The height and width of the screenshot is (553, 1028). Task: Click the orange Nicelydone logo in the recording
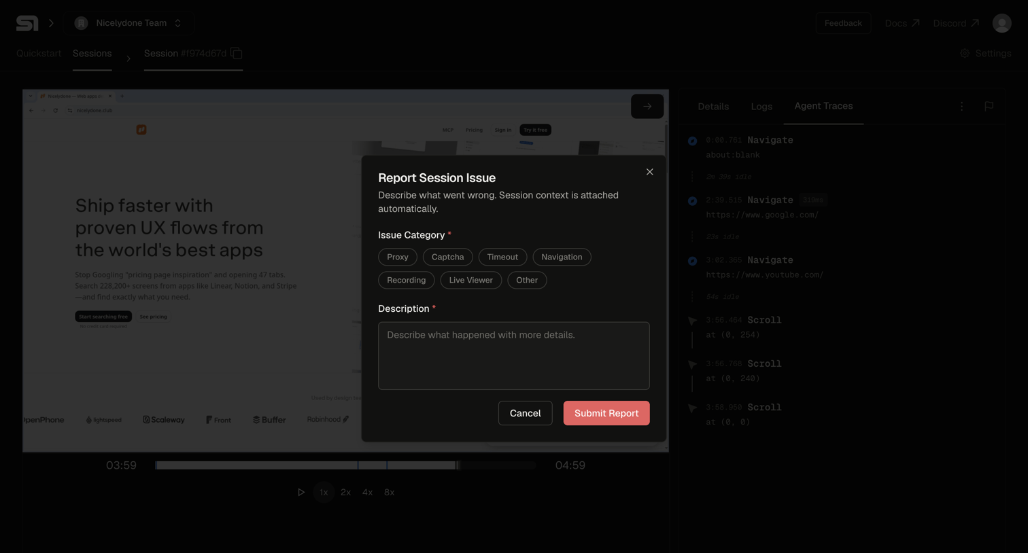[x=141, y=130]
